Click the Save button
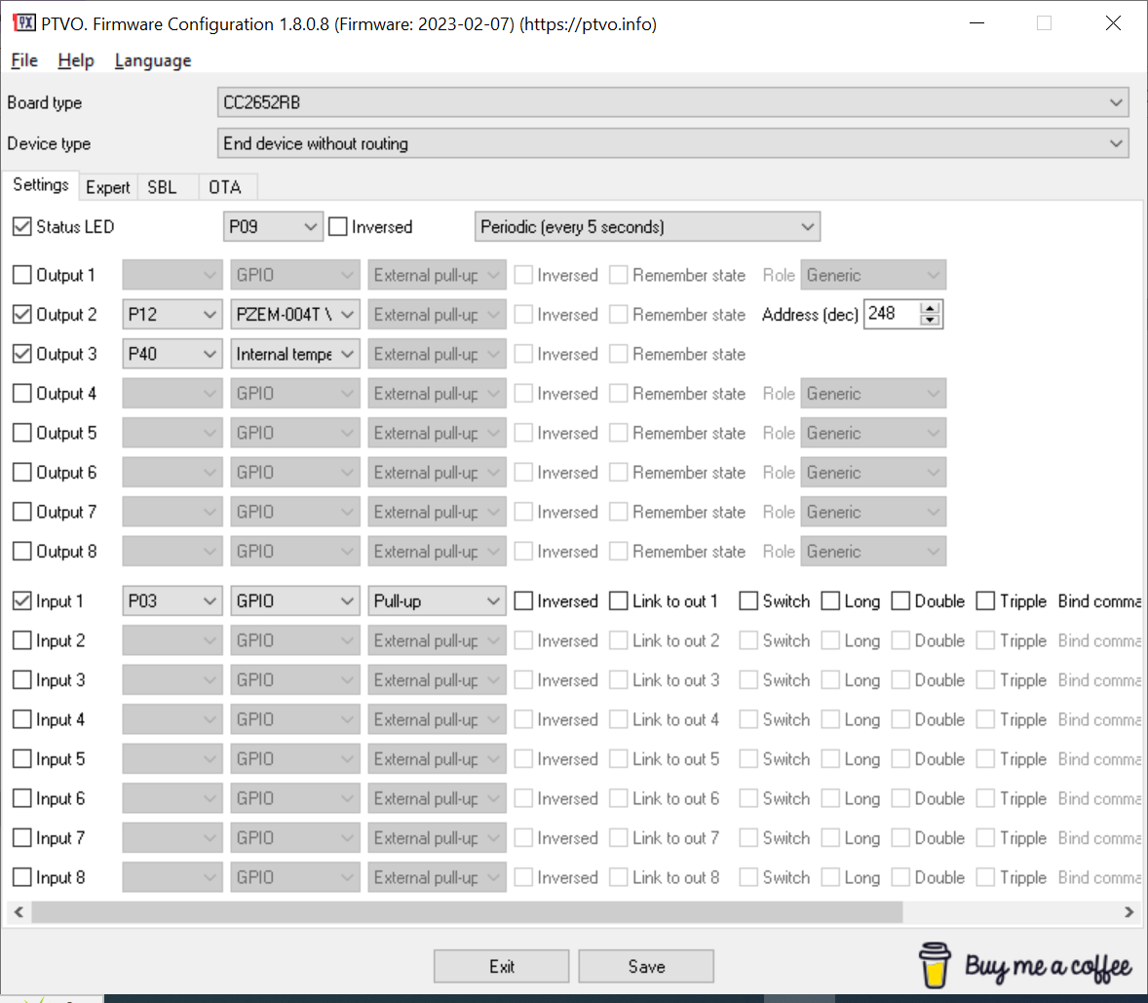The width and height of the screenshot is (1148, 1003). 646,966
